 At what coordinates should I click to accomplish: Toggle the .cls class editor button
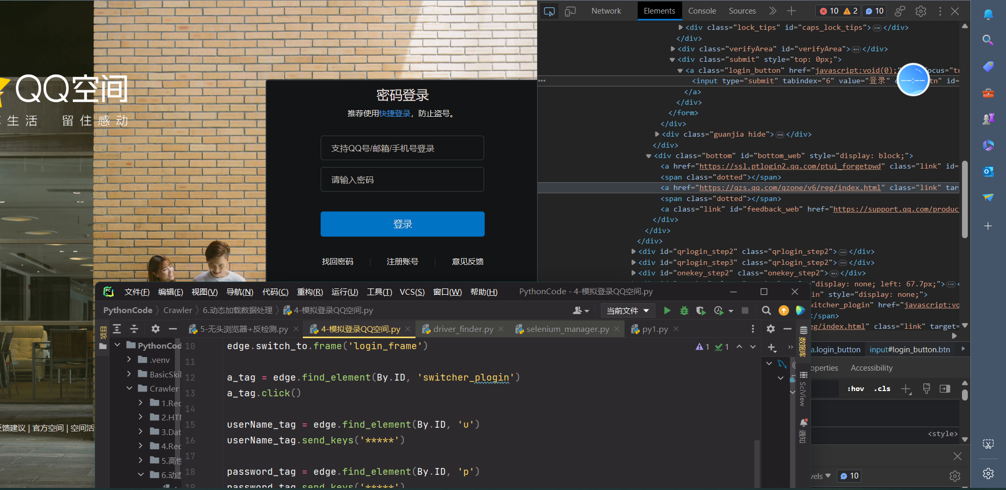pyautogui.click(x=882, y=388)
